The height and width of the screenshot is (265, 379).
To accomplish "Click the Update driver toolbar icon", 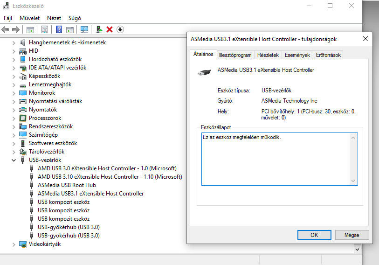I will (x=99, y=29).
